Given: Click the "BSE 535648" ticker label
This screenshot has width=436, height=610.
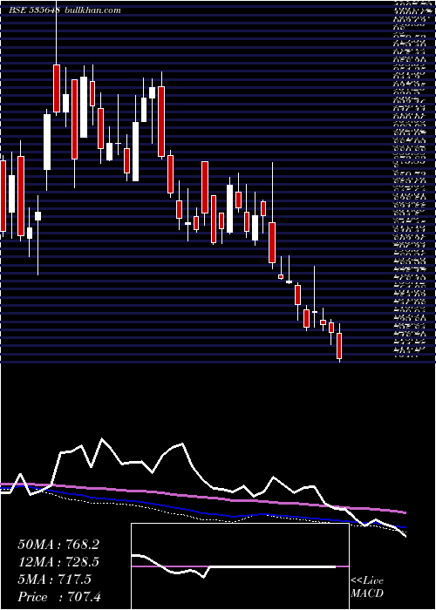Looking at the screenshot, I should point(34,10).
